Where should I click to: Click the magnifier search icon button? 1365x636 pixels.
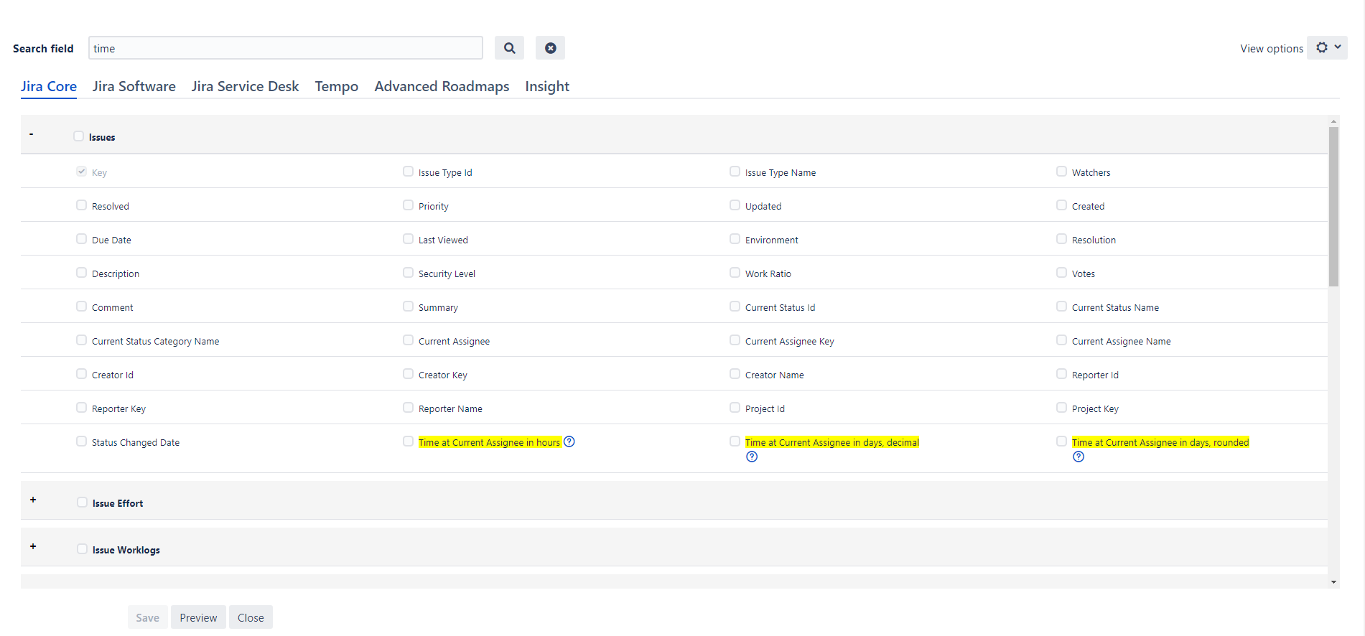click(x=509, y=48)
